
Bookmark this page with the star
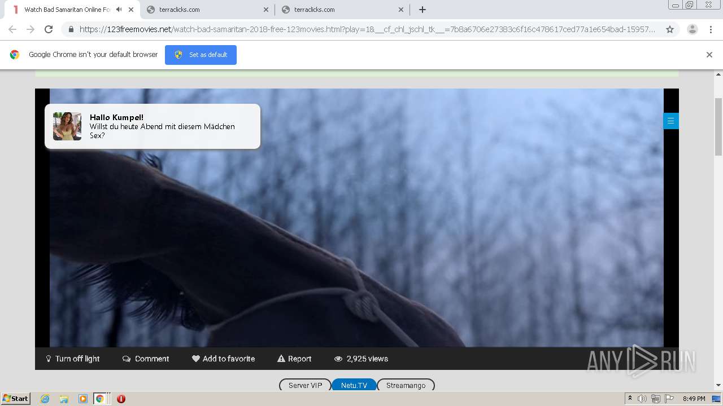(x=670, y=29)
